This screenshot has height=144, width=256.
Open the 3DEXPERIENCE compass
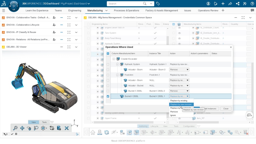pyautogui.click(x=14, y=6)
